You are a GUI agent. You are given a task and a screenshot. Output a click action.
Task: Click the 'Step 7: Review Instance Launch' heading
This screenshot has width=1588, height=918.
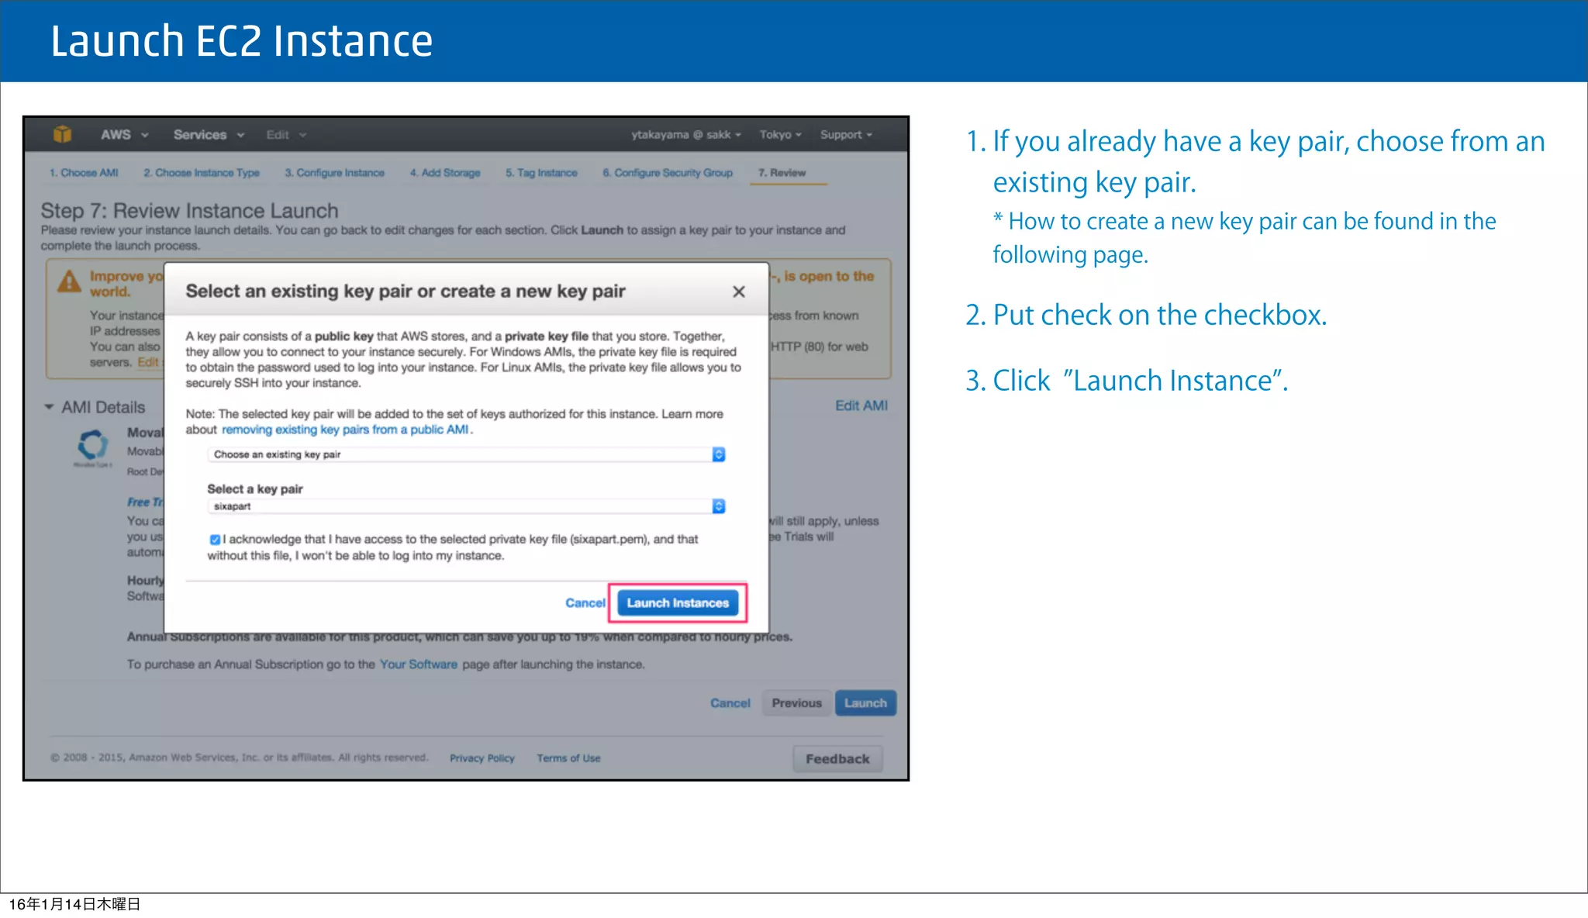coord(189,211)
